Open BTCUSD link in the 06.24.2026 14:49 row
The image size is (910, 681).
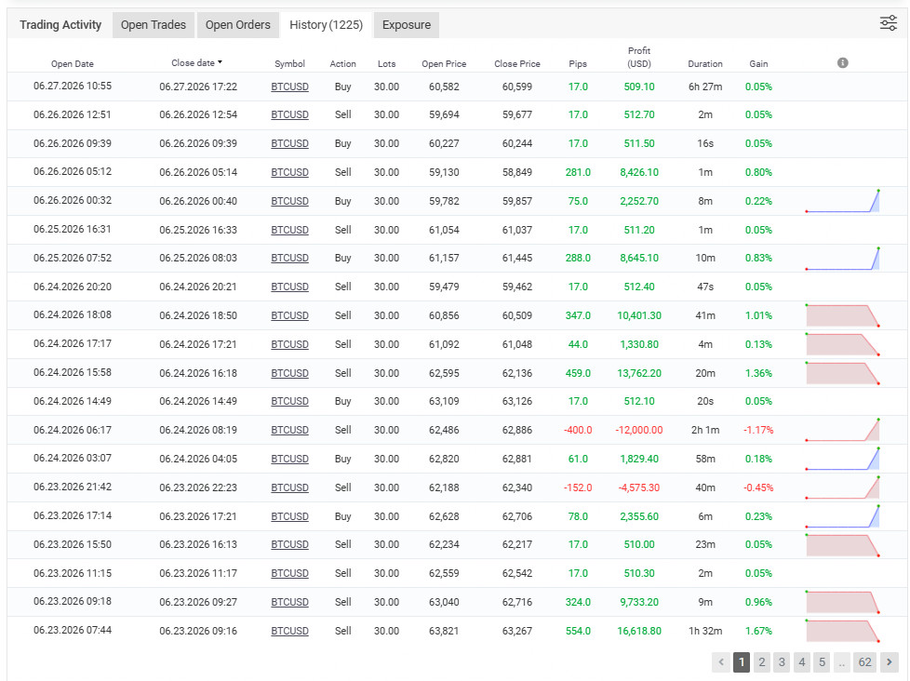(x=289, y=401)
